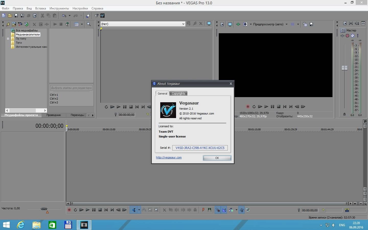Viewport: 368px width, 230px height.
Task: Insert Region green flags icon
Action: pyautogui.click(x=210, y=210)
